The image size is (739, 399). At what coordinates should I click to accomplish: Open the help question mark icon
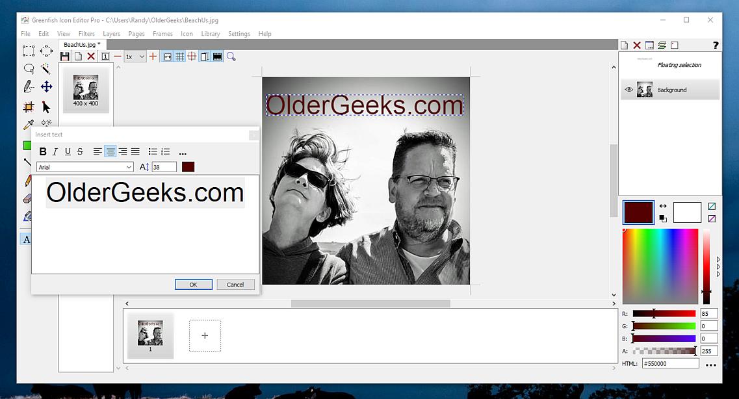pyautogui.click(x=716, y=45)
